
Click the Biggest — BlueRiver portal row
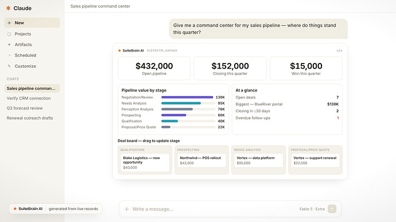pos(287,104)
